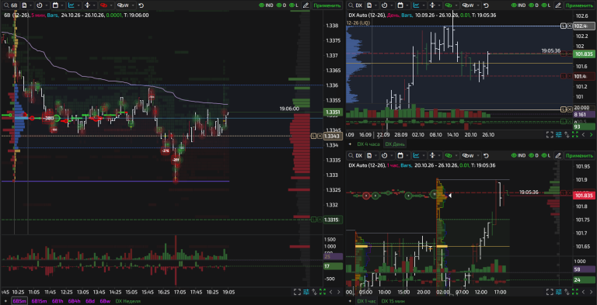Click W window link icon in 6B toolbar

pos(122,5)
